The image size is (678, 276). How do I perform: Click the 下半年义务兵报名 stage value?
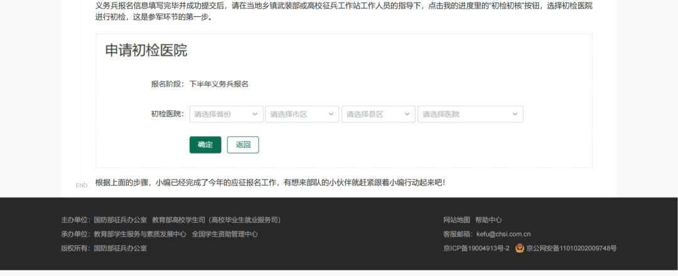(219, 84)
